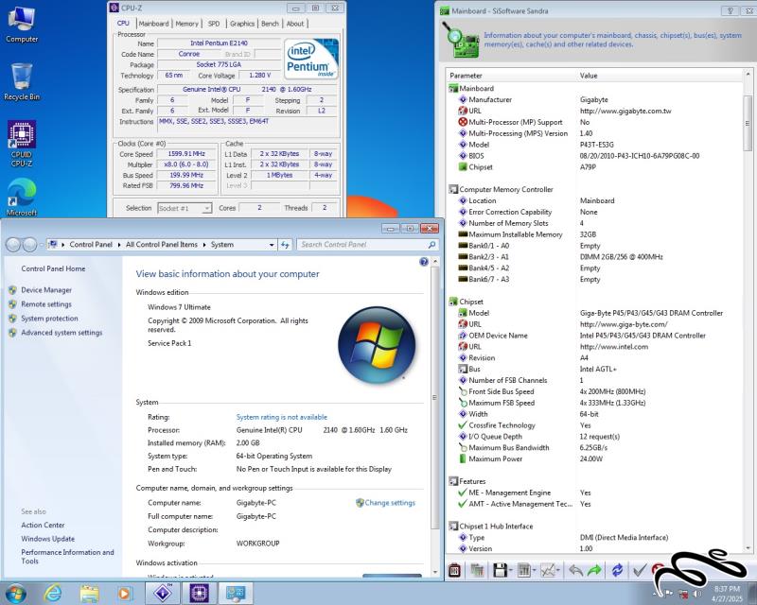This screenshot has width=757, height=605.
Task: Open Advanced system settings
Action: point(62,333)
